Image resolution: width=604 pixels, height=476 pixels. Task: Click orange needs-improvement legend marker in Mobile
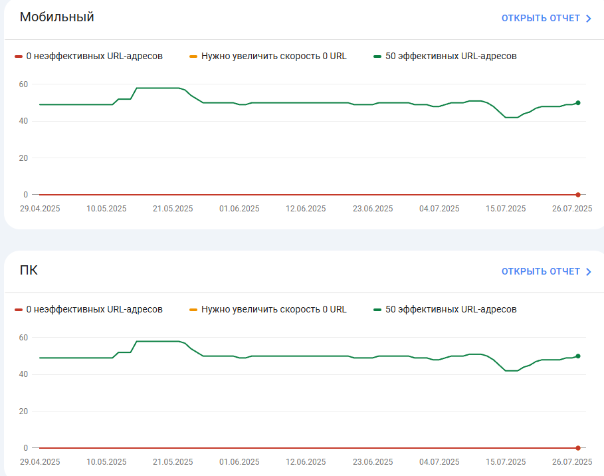click(x=193, y=57)
